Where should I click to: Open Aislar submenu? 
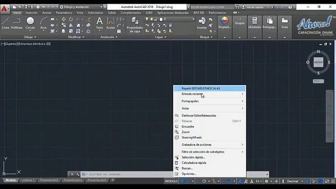click(209, 109)
